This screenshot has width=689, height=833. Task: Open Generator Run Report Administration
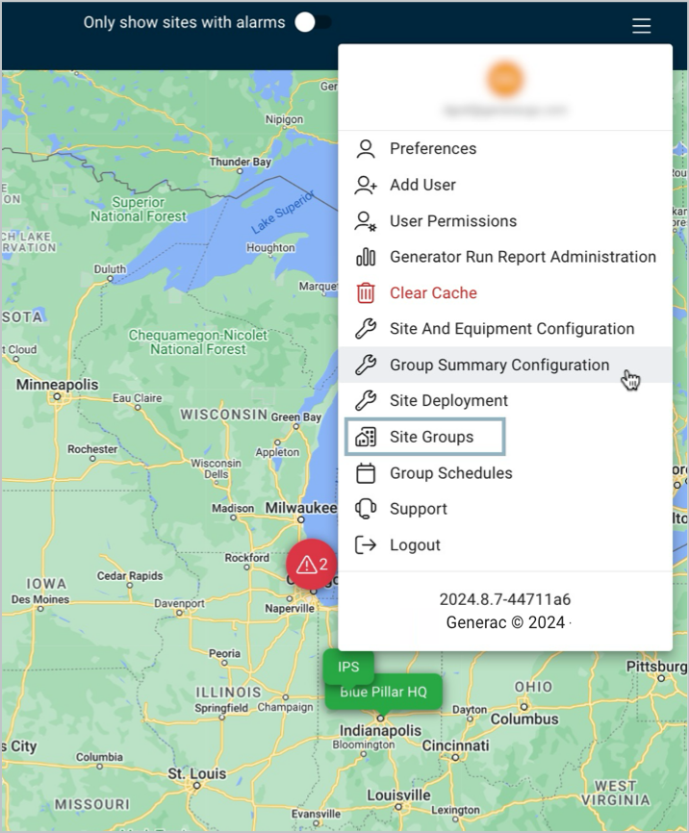[523, 257]
